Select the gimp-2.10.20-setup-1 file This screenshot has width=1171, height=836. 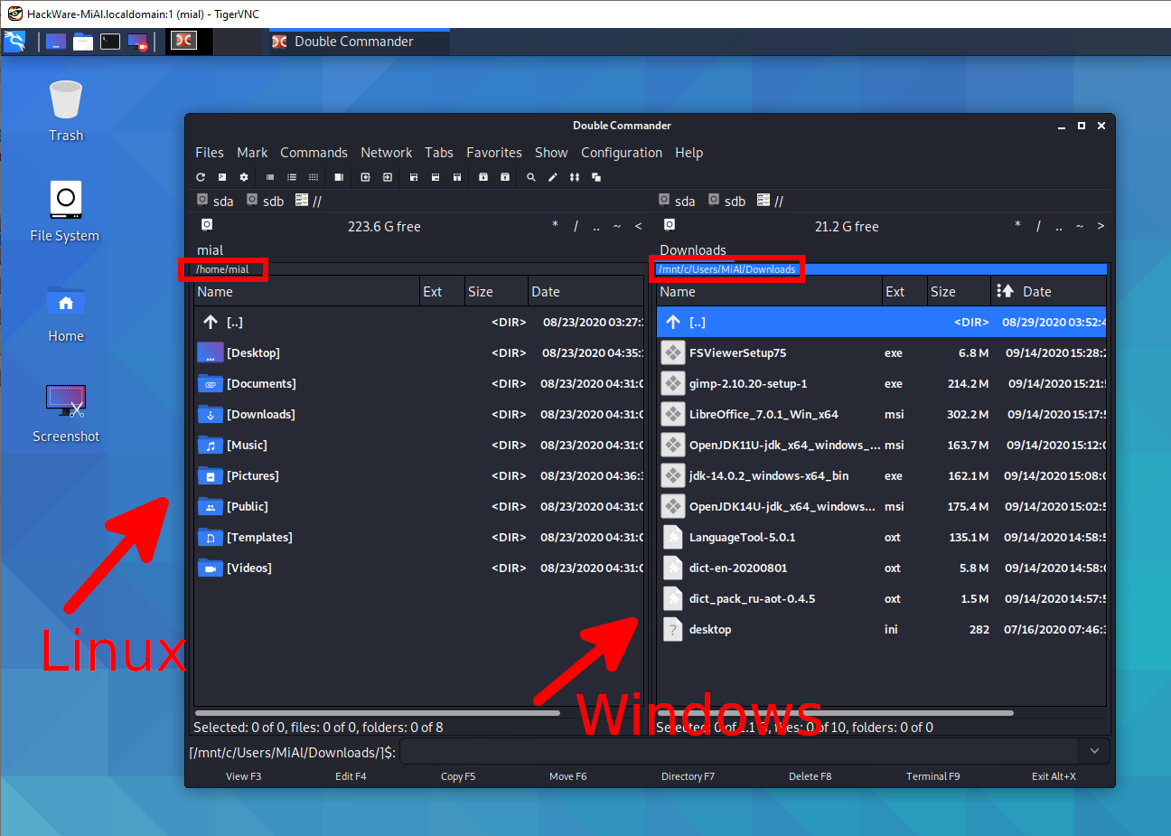click(x=748, y=384)
